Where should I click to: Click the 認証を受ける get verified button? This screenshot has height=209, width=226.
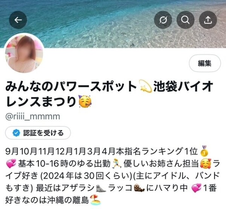tap(38, 133)
